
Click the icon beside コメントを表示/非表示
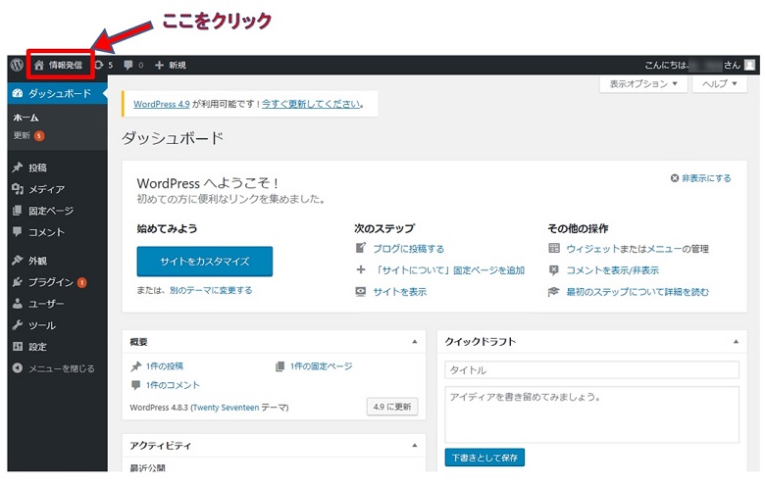tap(554, 270)
